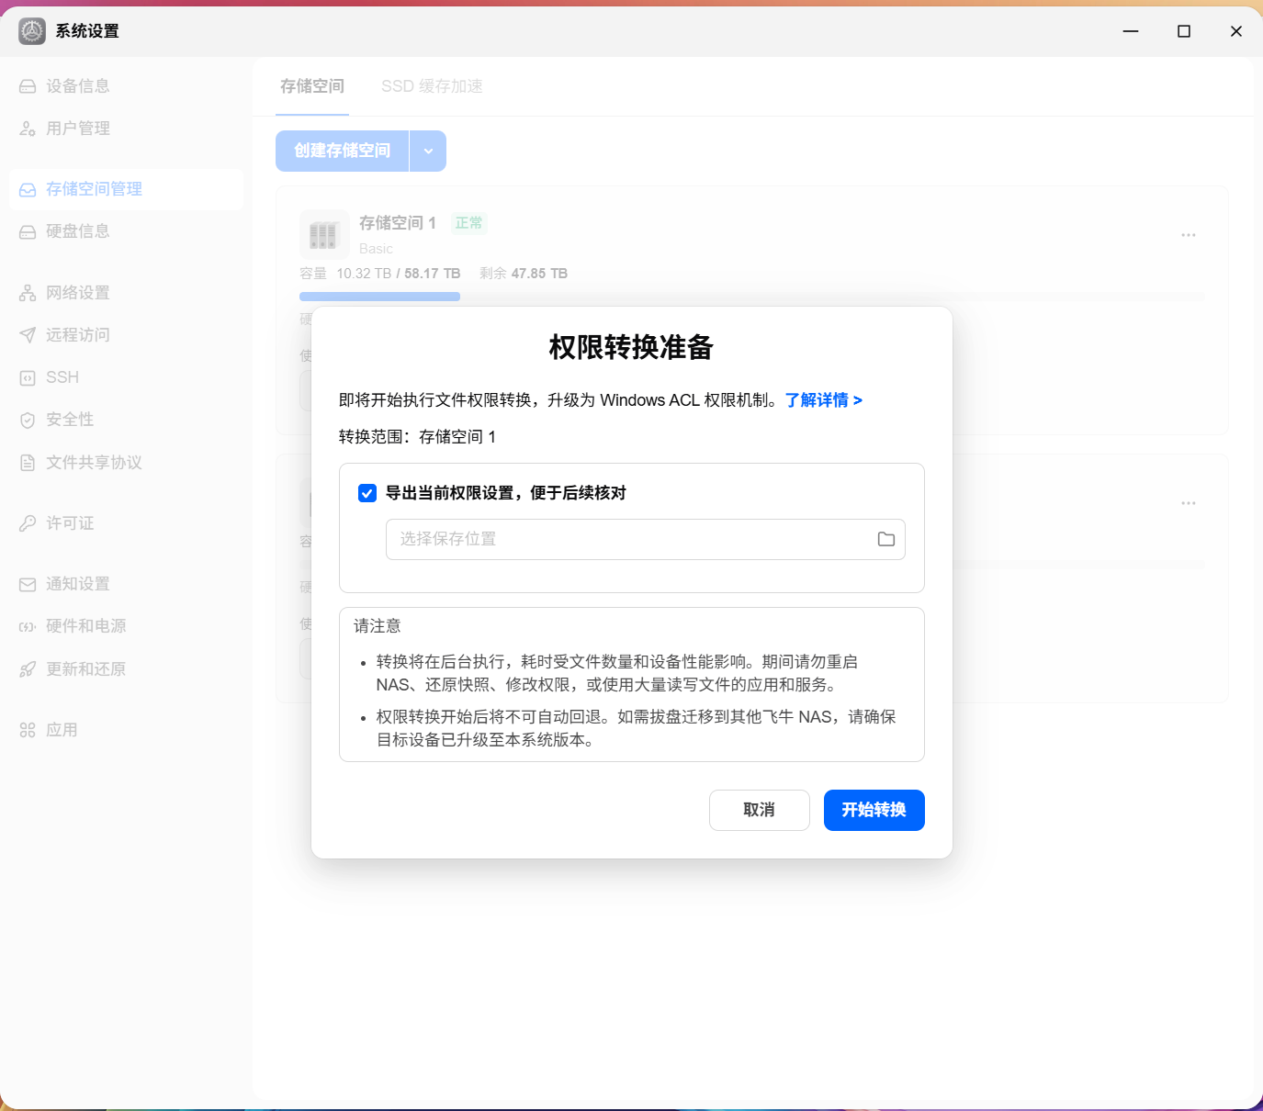Click the storage capacity usage bar
The image size is (1263, 1111).
coord(752,297)
